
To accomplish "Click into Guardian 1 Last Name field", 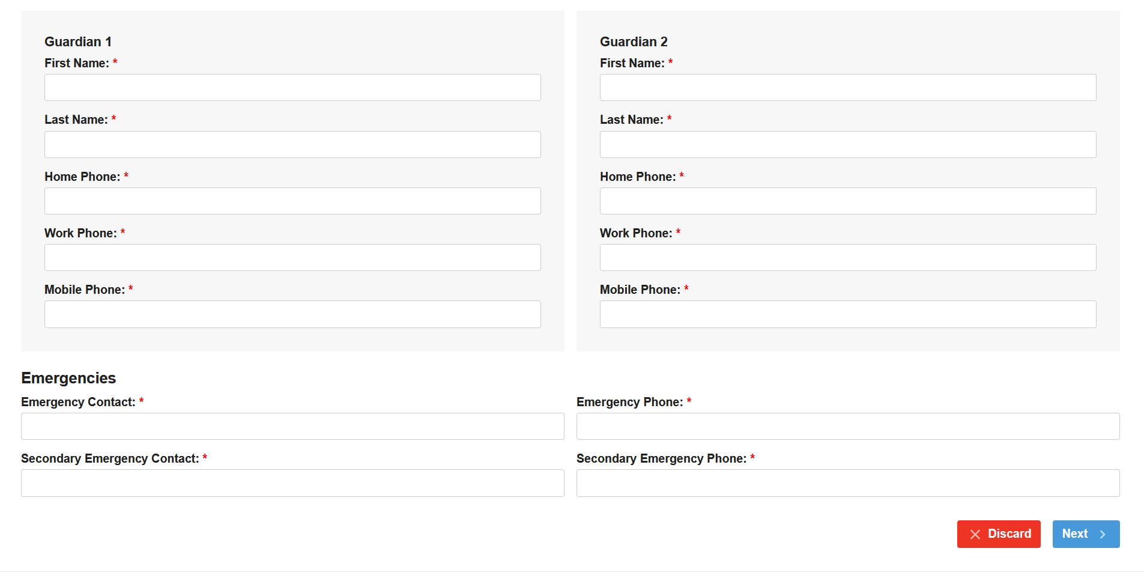I will 292,144.
